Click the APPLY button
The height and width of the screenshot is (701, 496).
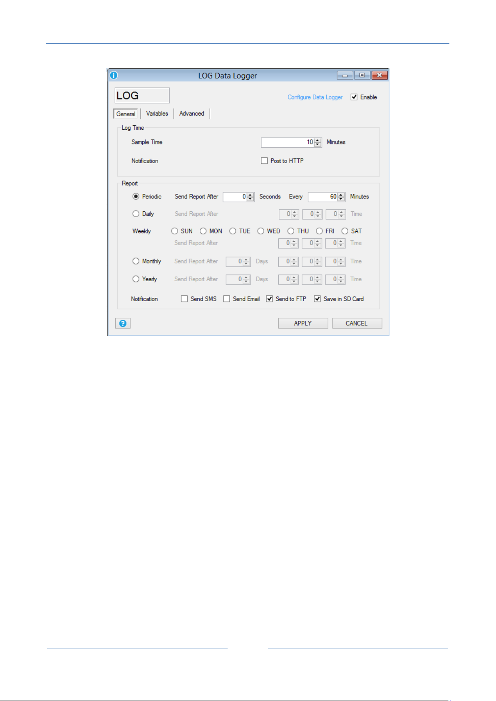click(303, 323)
